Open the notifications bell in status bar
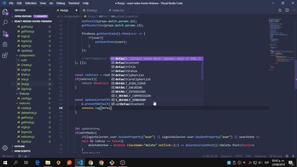297x167 pixels. click(x=293, y=156)
